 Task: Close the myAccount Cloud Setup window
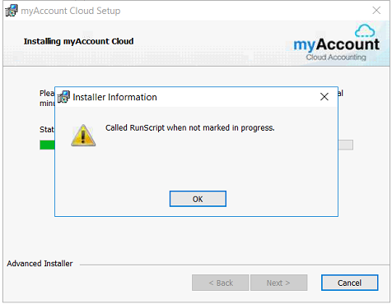pos(376,11)
